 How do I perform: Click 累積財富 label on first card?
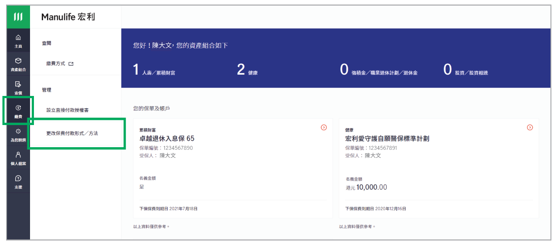coord(147,130)
